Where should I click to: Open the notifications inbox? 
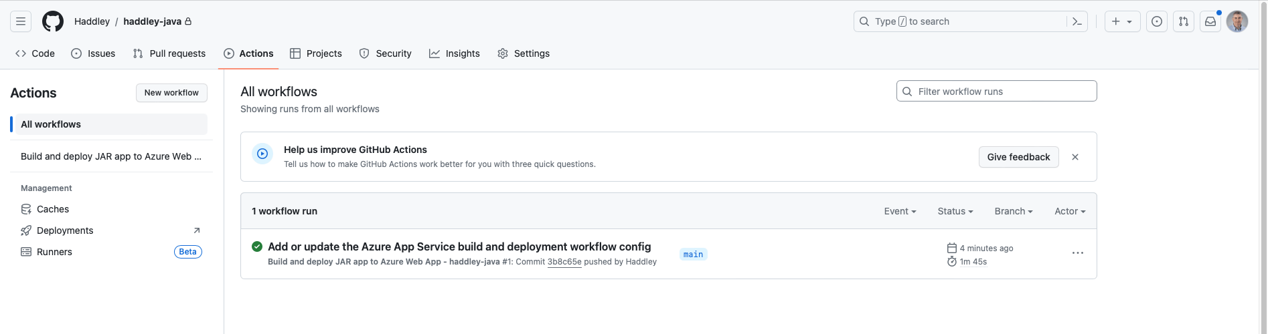coord(1210,21)
